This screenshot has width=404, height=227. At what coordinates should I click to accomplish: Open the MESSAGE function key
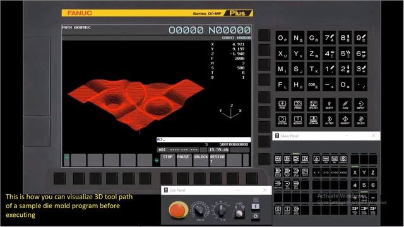click(x=298, y=120)
